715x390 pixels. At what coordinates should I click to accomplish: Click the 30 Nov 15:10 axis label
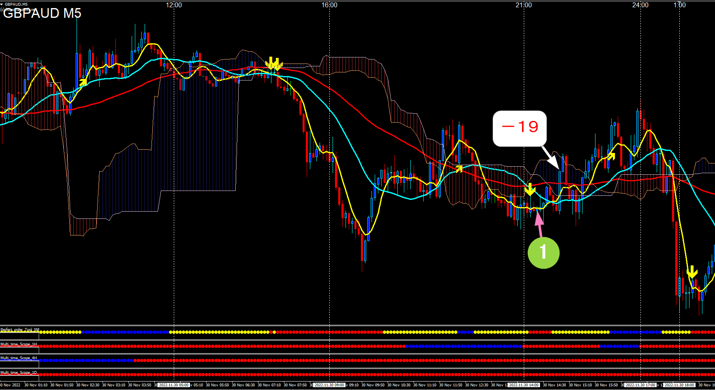click(x=580, y=385)
